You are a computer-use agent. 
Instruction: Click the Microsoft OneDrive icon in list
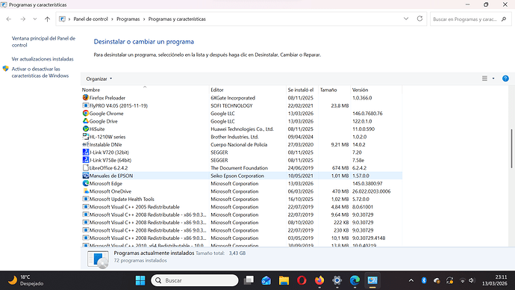[85, 191]
